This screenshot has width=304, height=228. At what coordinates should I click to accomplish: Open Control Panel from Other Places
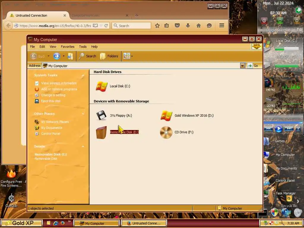coord(50,134)
